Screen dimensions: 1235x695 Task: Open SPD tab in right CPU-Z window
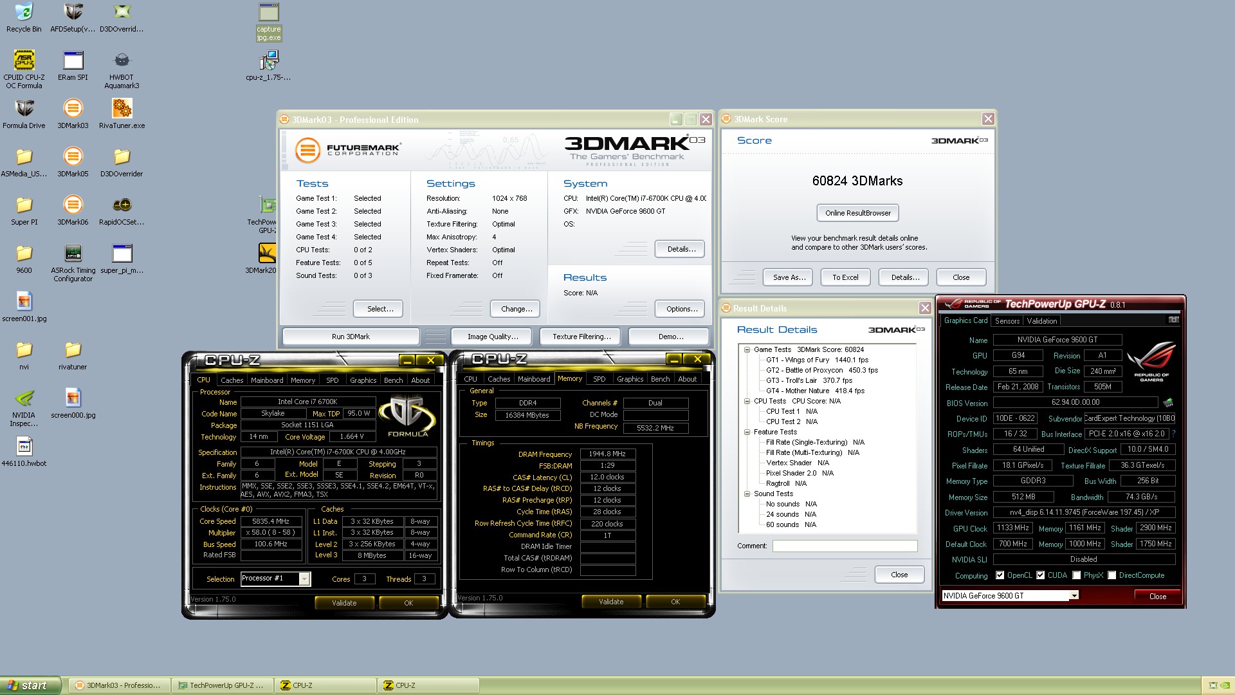tap(599, 379)
